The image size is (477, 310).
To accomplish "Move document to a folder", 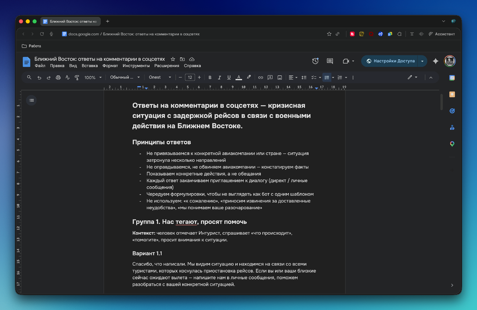I will coord(182,59).
